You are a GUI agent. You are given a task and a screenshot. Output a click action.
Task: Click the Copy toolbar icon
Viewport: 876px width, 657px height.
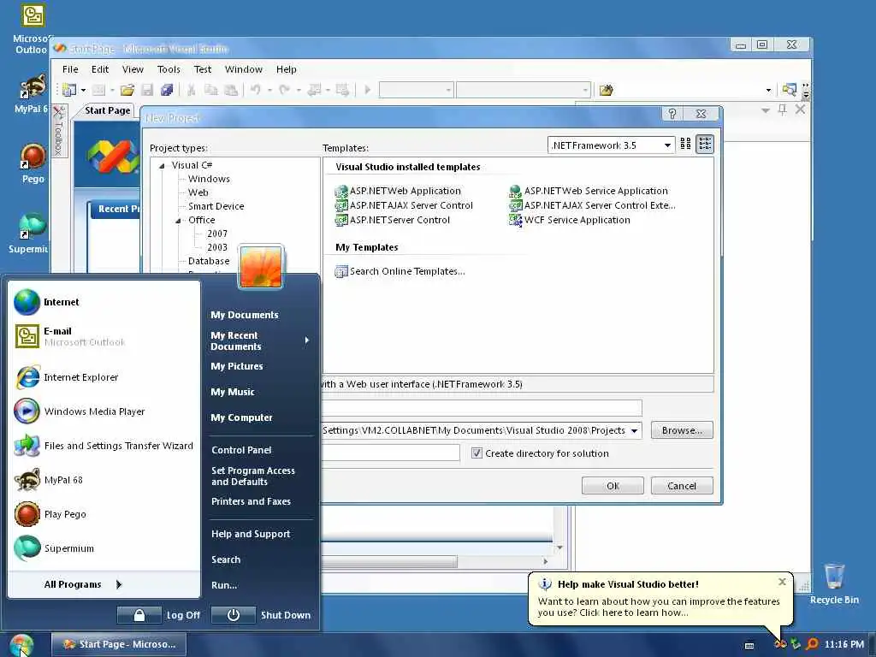(210, 89)
